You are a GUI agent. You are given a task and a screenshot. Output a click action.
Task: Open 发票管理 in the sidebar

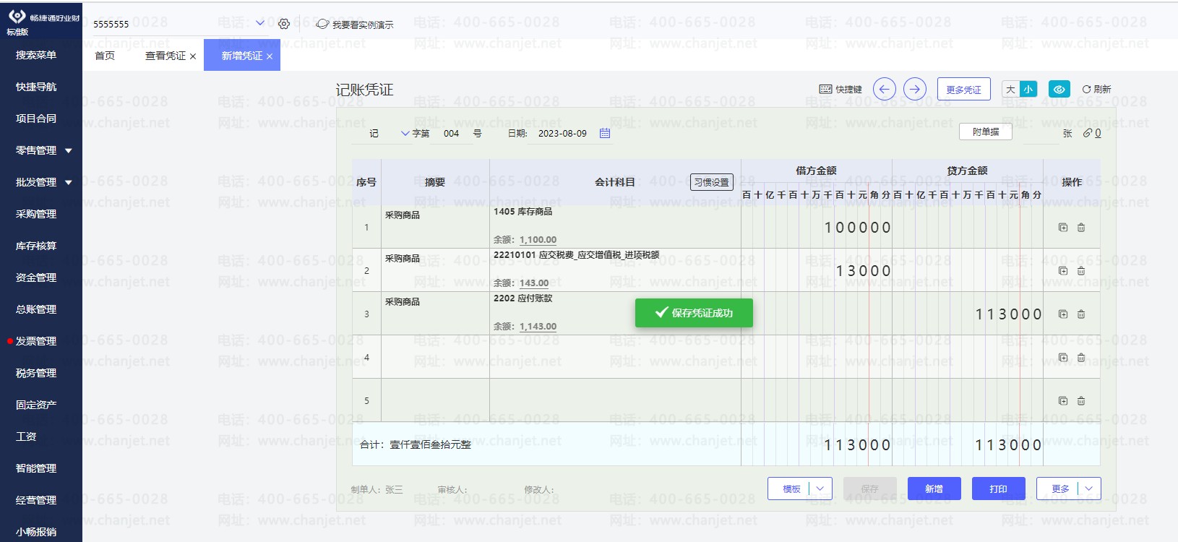click(36, 341)
